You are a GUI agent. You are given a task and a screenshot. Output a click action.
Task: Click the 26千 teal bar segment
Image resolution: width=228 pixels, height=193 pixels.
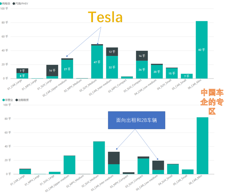coord(142,69)
